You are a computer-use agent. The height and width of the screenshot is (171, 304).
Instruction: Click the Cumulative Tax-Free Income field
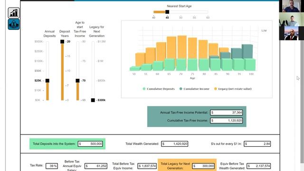226,121
